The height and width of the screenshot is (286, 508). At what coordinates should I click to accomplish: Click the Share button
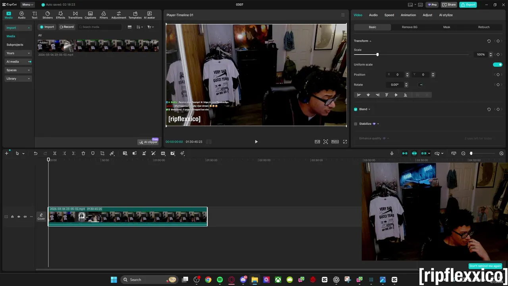(449, 5)
